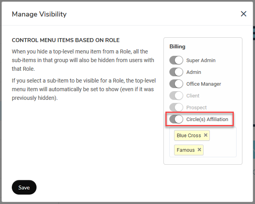Select the Blue Cross tag text

coord(189,135)
